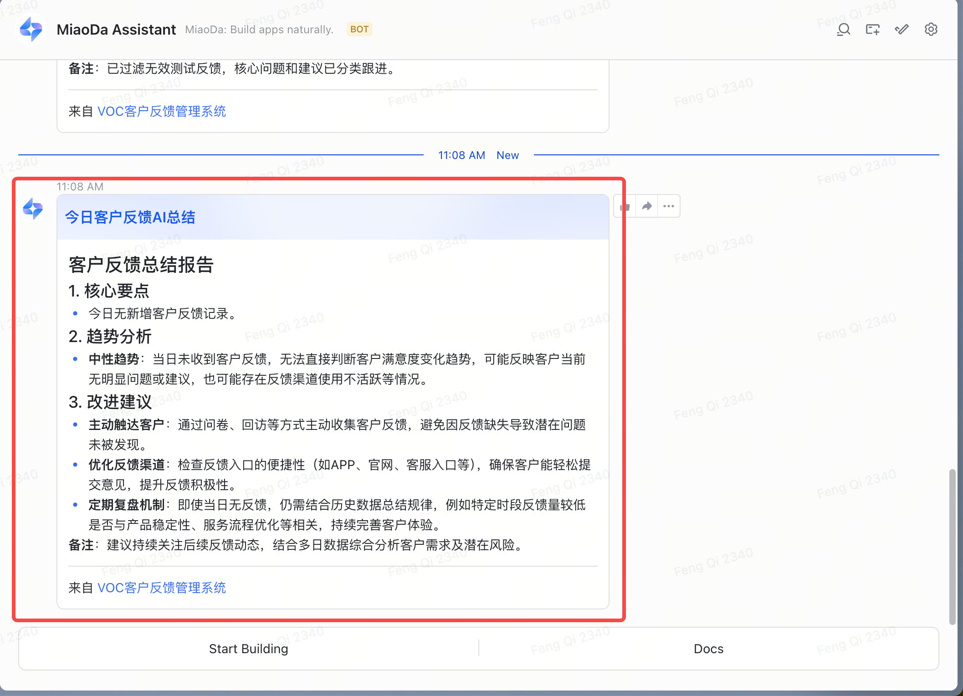This screenshot has width=963, height=696.
Task: Click the 今日客户反馈AI总结 card title
Action: tap(130, 217)
